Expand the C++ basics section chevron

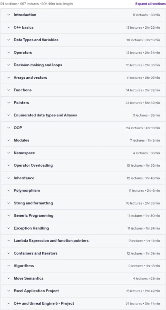pos(8,27)
